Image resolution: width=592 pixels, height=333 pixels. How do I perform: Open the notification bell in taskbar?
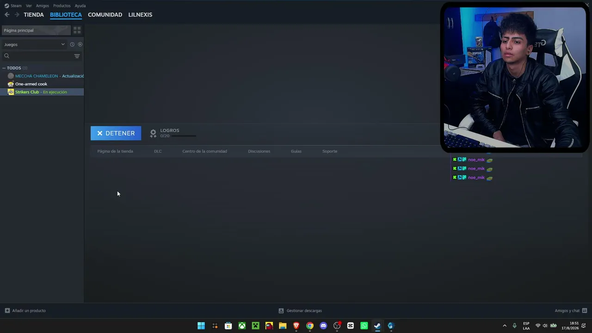pyautogui.click(x=584, y=326)
